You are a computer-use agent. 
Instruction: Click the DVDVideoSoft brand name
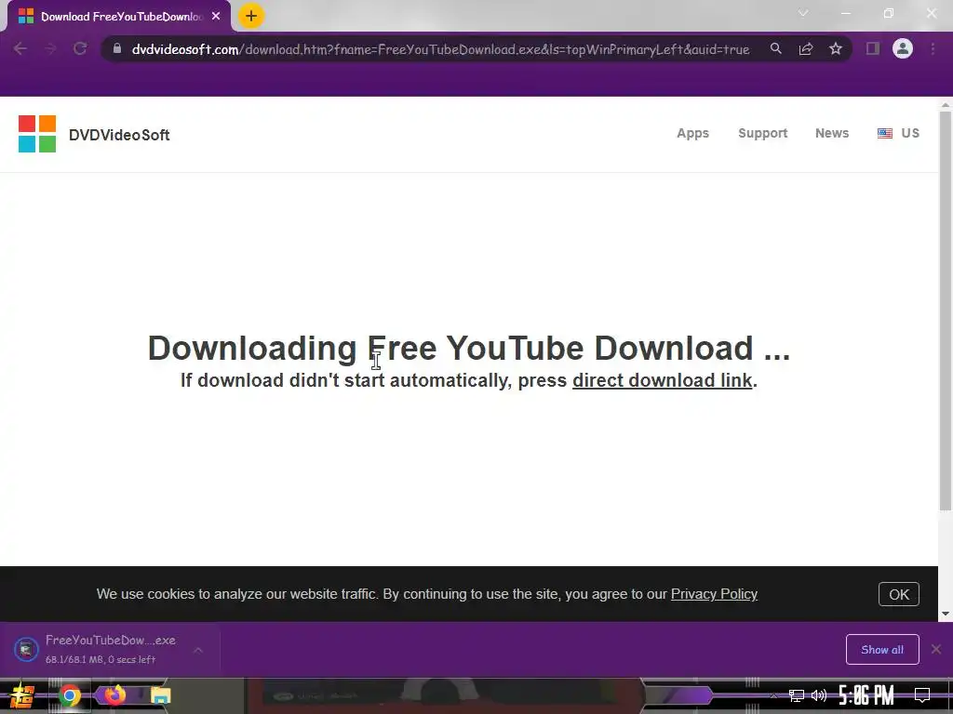coord(119,135)
